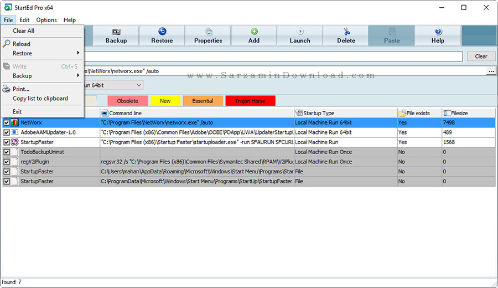This screenshot has width=498, height=288.
Task: Choose Exit from File menu
Action: [42, 111]
